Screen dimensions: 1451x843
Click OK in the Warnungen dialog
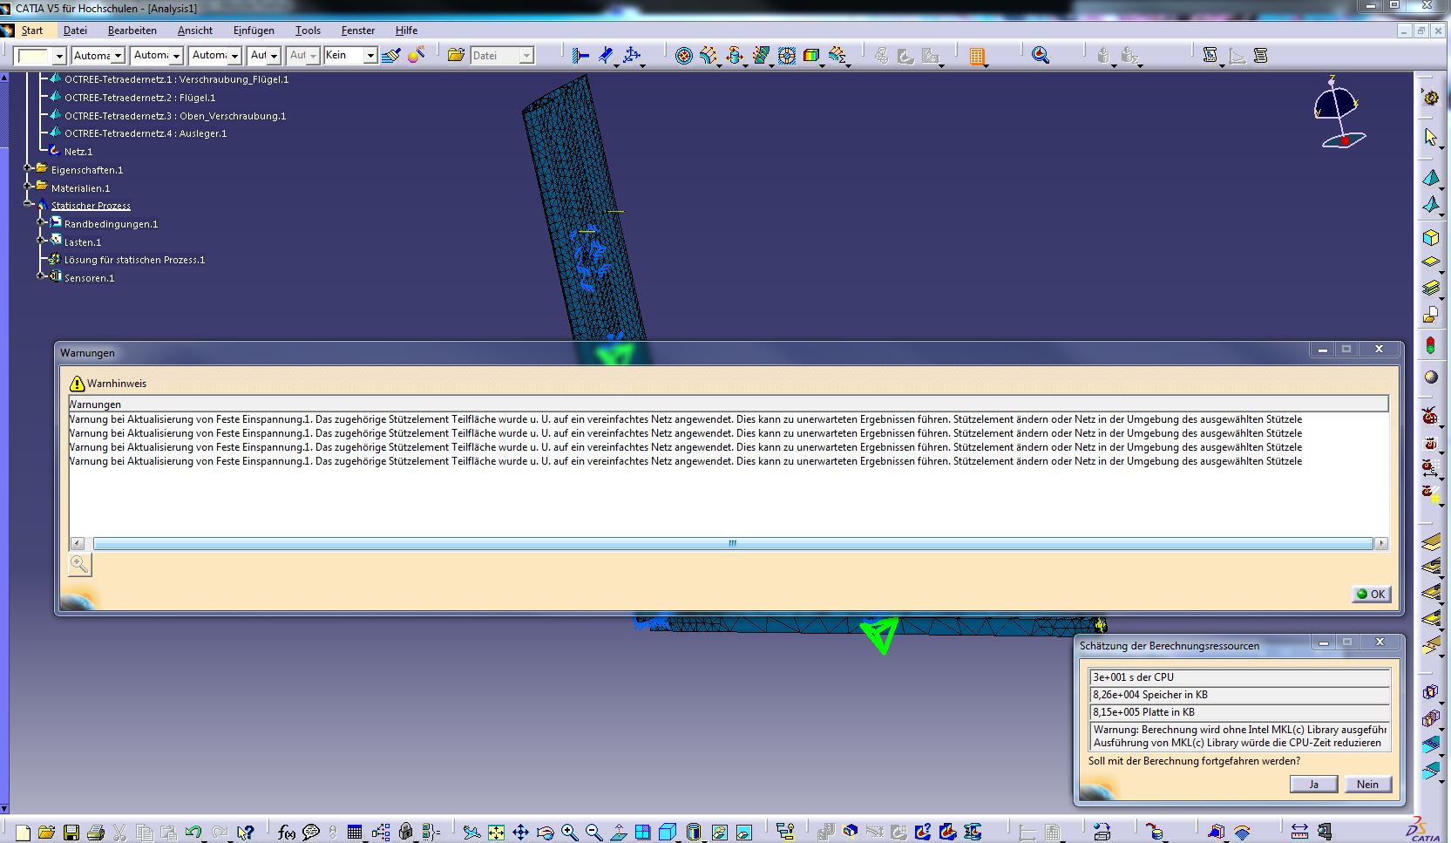point(1371,594)
